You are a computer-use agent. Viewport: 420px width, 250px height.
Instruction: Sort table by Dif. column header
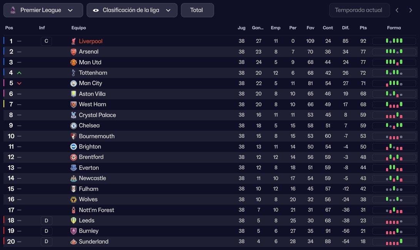tap(345, 28)
